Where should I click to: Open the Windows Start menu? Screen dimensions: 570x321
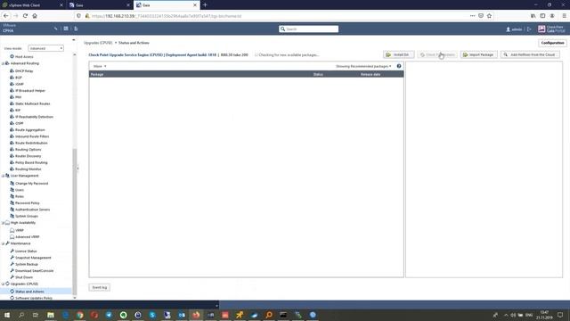[7, 315]
